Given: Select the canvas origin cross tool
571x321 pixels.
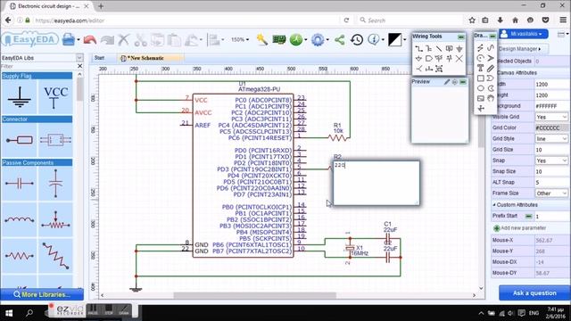Looking at the screenshot, I should point(480,109).
